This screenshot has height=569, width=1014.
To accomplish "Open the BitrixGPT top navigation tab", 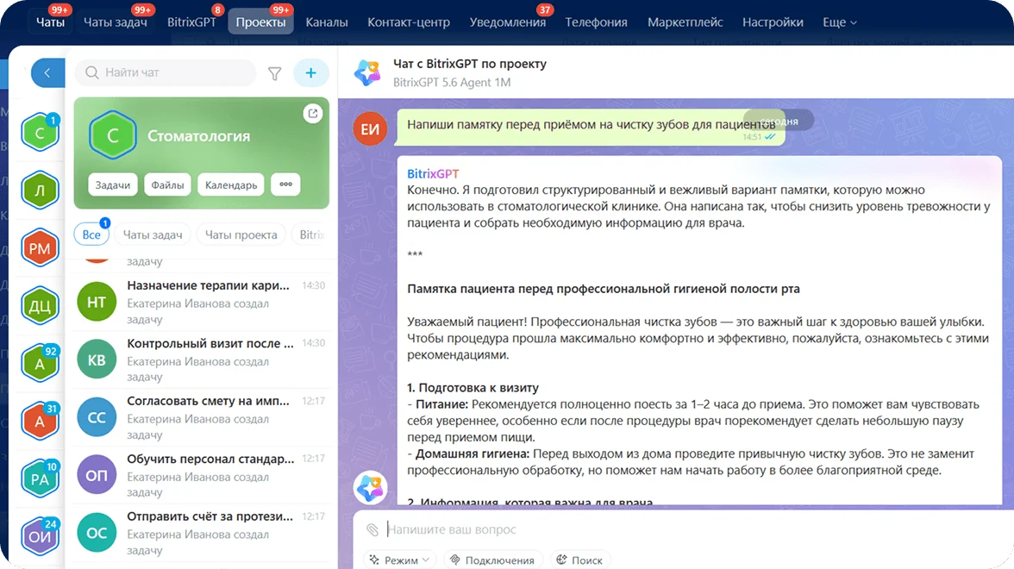I will pyautogui.click(x=191, y=22).
